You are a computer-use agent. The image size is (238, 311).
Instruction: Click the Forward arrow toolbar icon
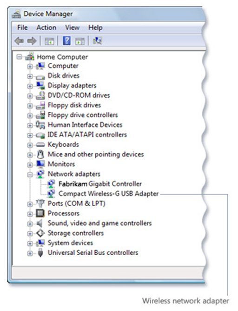[x=32, y=41]
